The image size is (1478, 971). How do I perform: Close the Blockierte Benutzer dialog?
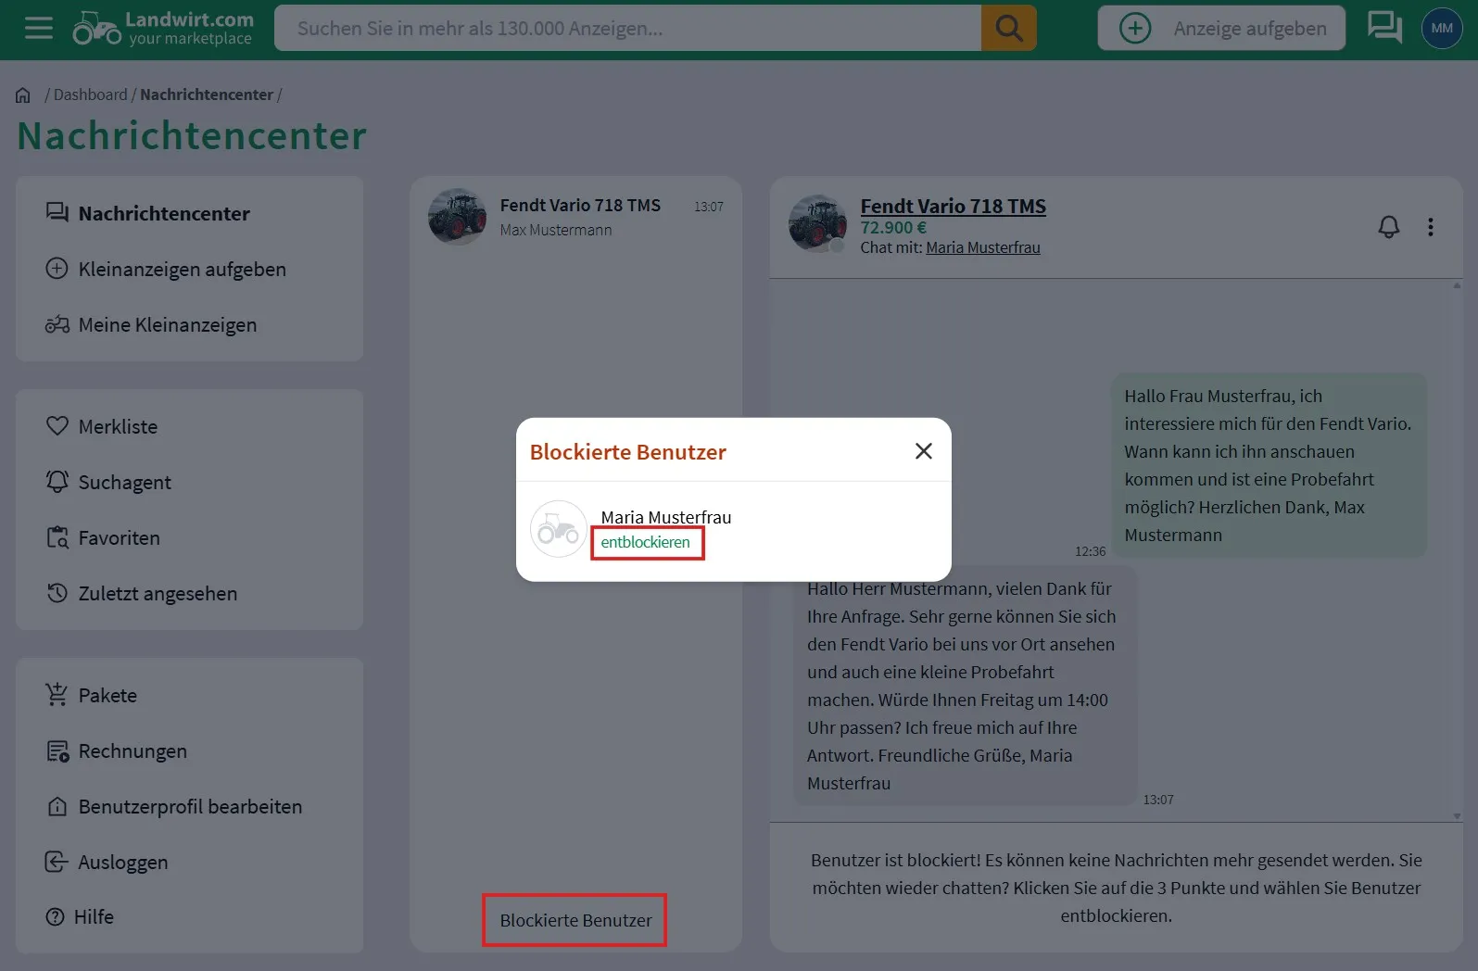(x=923, y=451)
